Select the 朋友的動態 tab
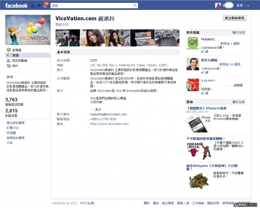260x208 pixels. pyautogui.click(x=19, y=60)
